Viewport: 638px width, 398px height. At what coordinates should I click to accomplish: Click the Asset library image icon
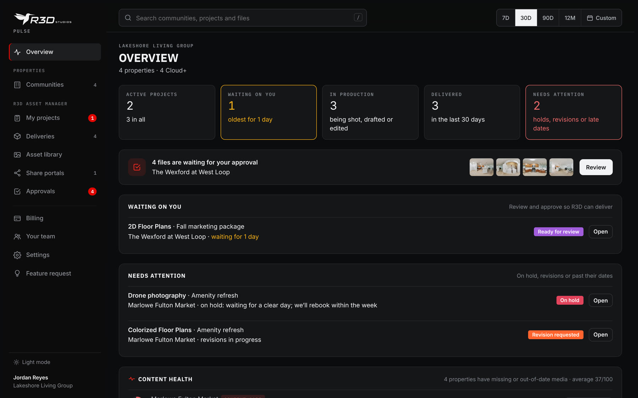pos(17,155)
